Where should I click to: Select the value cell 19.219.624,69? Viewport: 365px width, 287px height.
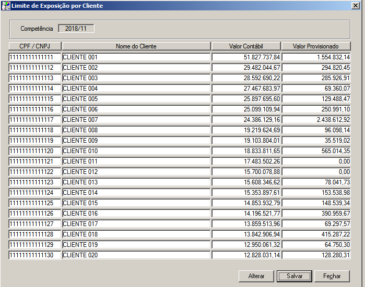[x=246, y=130]
